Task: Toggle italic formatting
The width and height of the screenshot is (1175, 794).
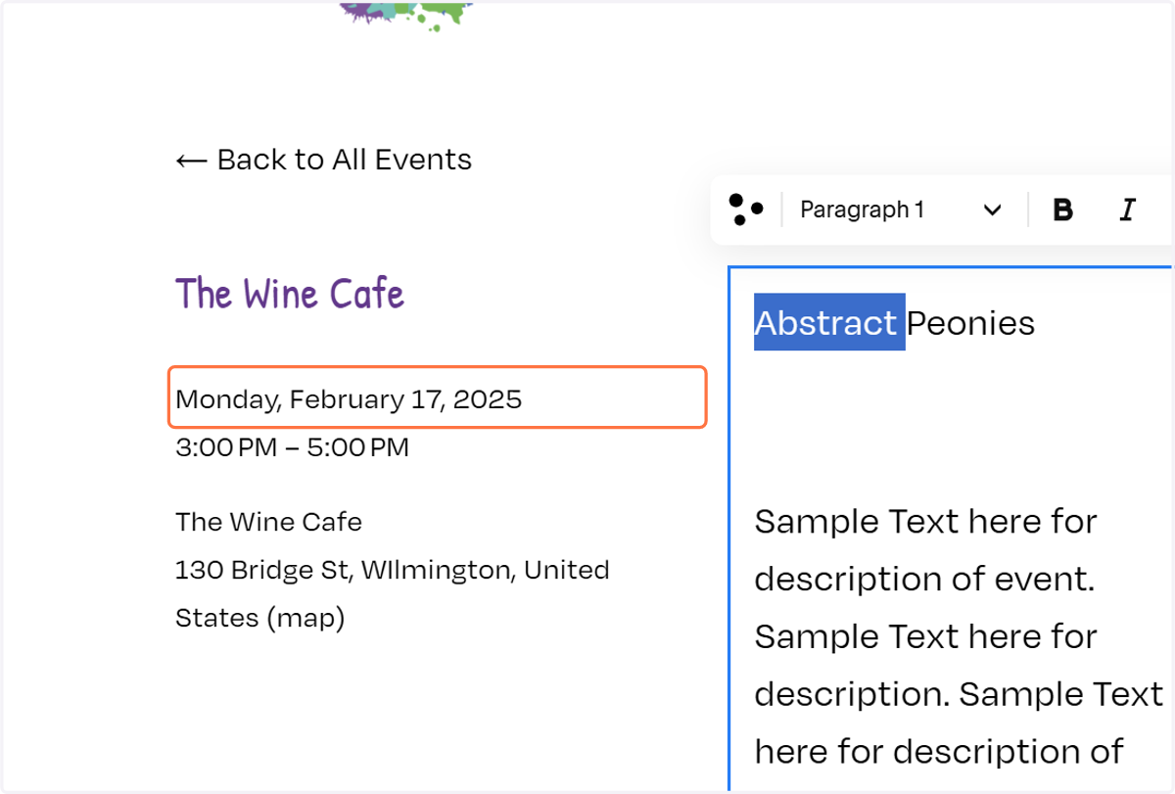Action: (x=1127, y=210)
